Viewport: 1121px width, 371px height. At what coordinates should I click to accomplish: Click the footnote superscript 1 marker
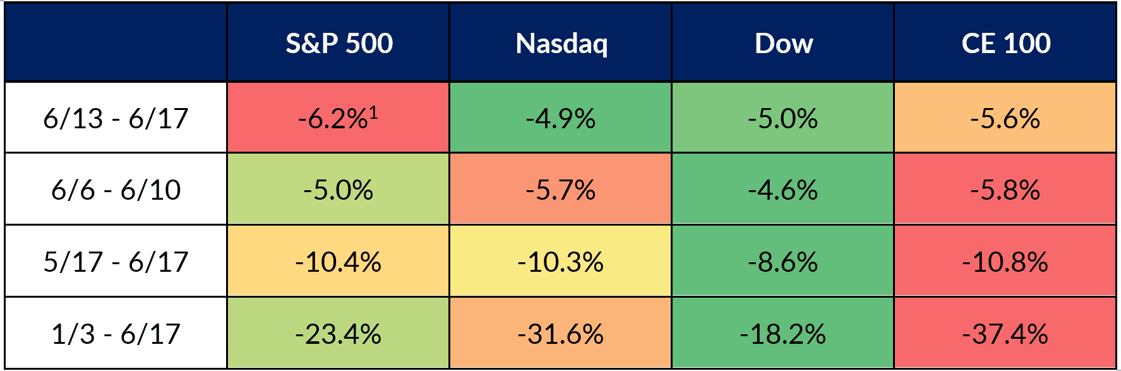click(x=374, y=113)
